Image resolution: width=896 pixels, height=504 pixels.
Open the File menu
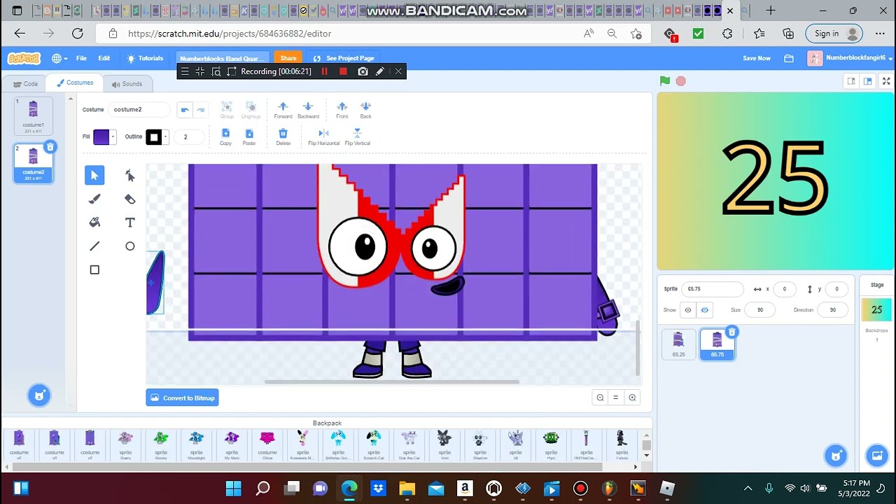click(81, 58)
